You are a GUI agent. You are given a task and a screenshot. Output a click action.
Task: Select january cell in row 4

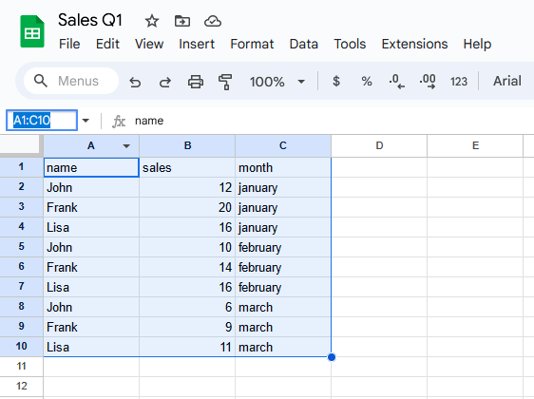(283, 227)
